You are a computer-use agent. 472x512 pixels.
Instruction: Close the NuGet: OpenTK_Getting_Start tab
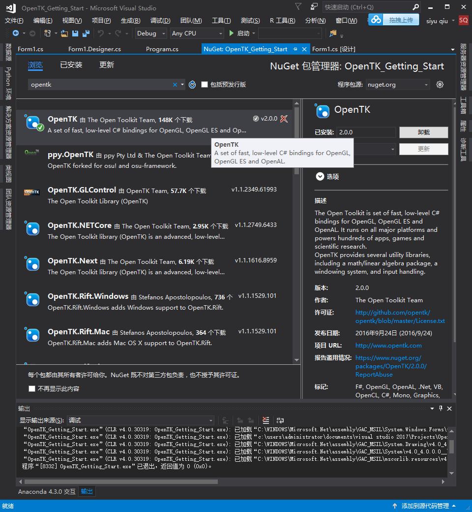304,49
